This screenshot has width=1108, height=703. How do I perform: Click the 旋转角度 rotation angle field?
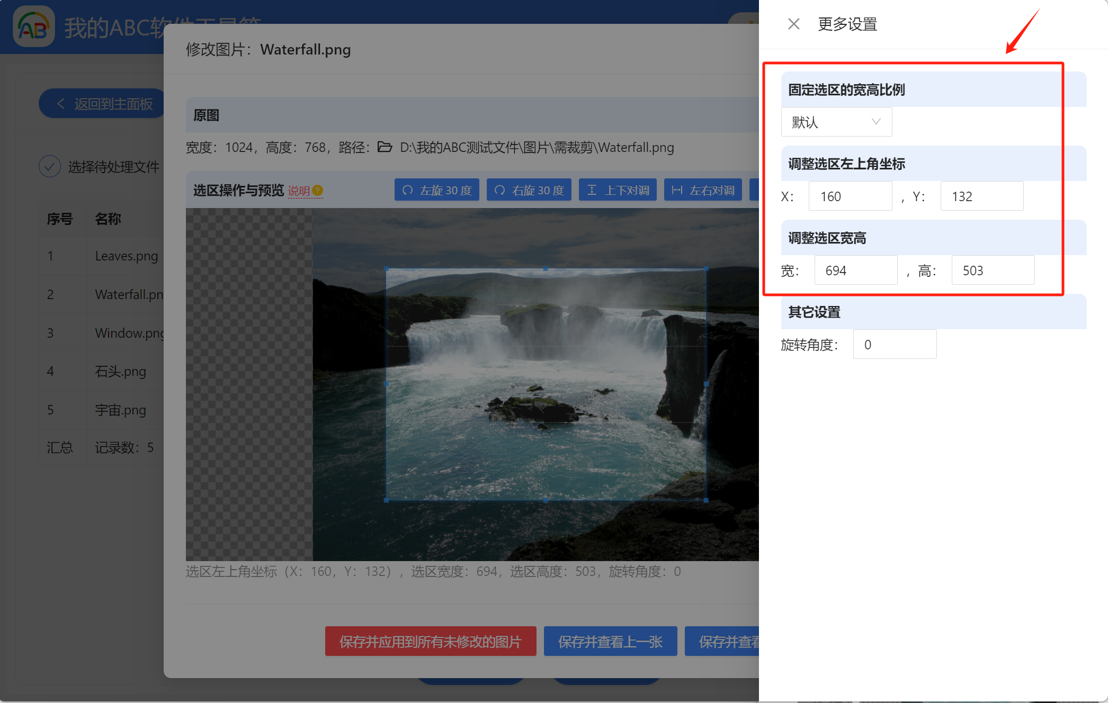click(x=895, y=345)
